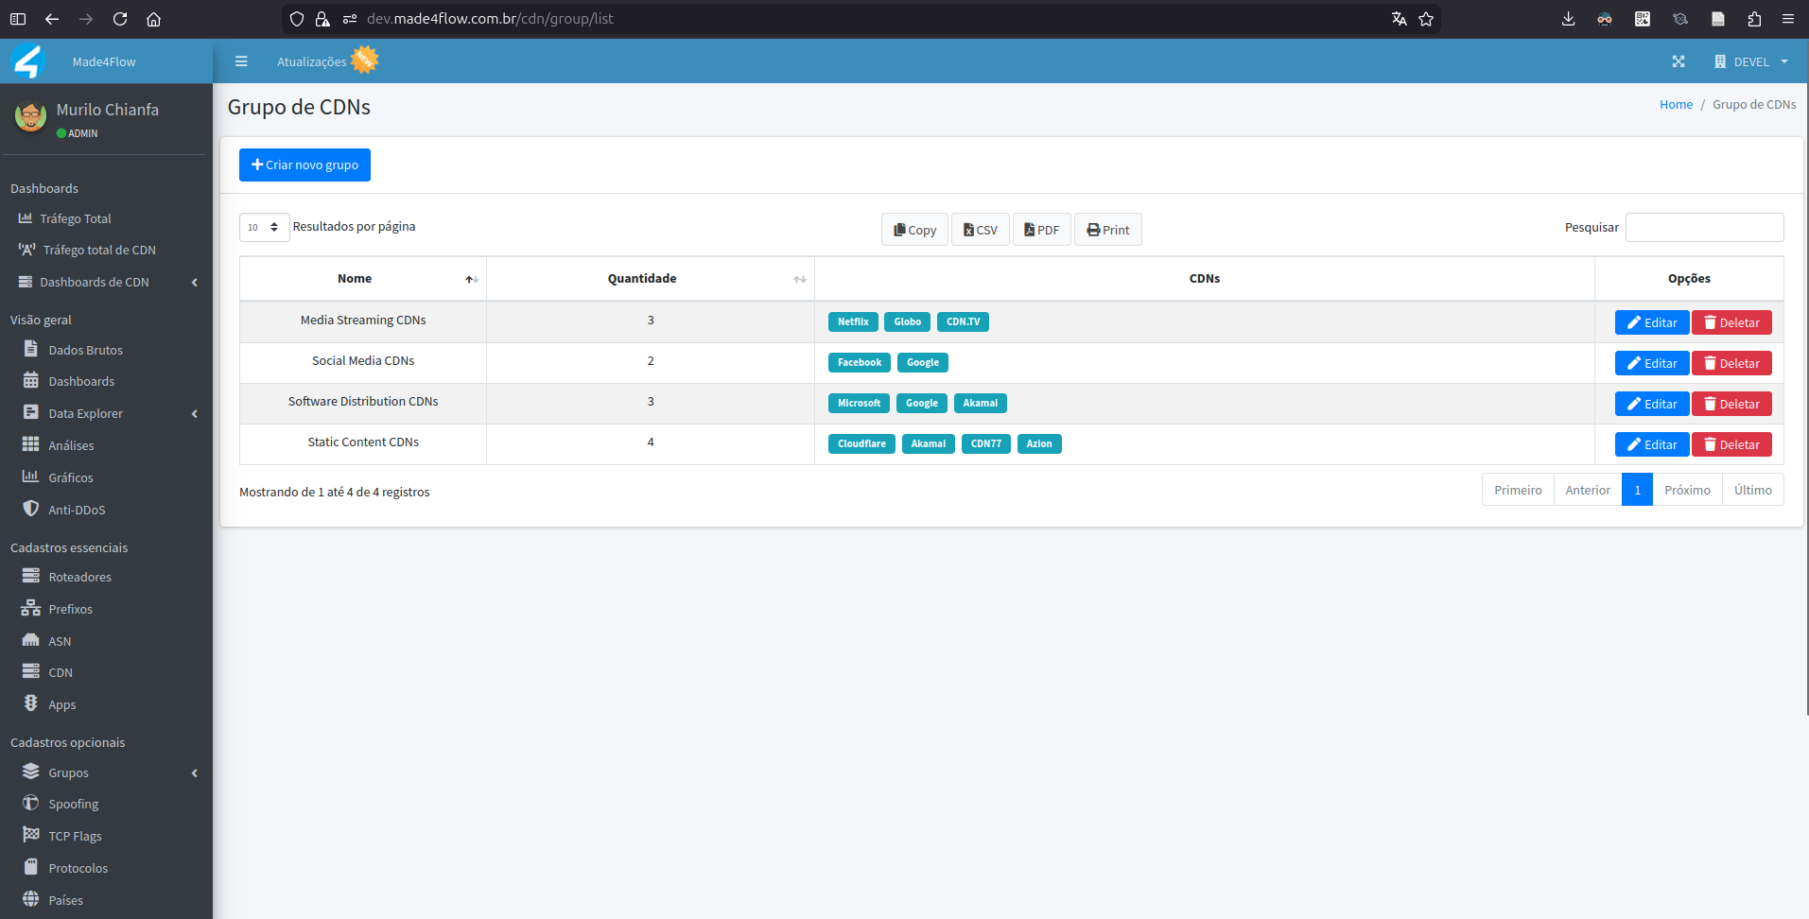Go to the ASN section
Viewport: 1809px width, 919px height.
[59, 641]
